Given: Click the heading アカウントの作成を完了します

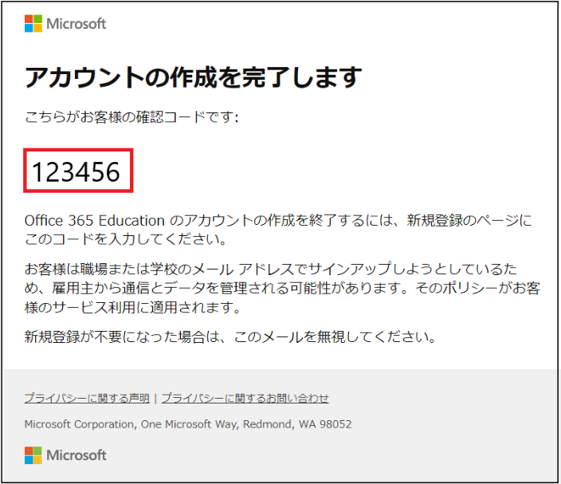Looking at the screenshot, I should click(194, 77).
